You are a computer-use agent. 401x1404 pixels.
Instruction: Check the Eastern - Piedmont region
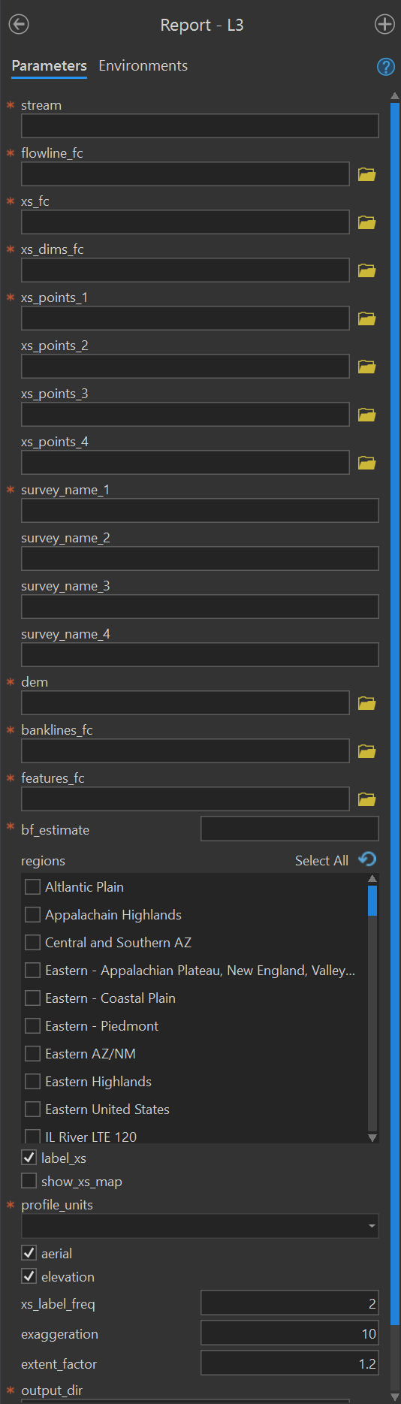33,1026
